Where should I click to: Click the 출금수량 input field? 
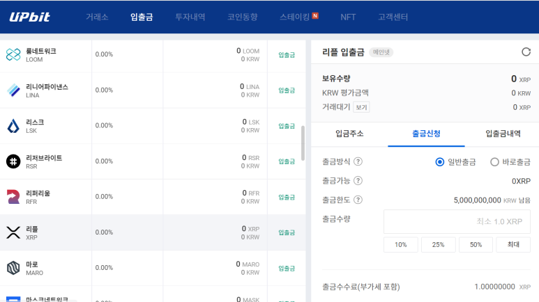click(x=457, y=222)
